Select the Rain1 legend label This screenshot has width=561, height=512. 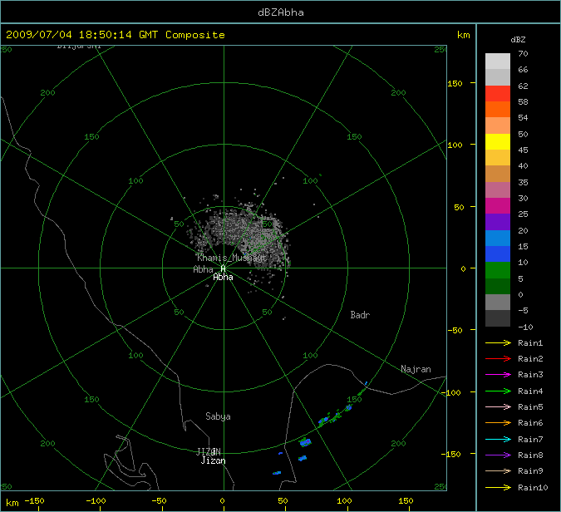coord(530,342)
